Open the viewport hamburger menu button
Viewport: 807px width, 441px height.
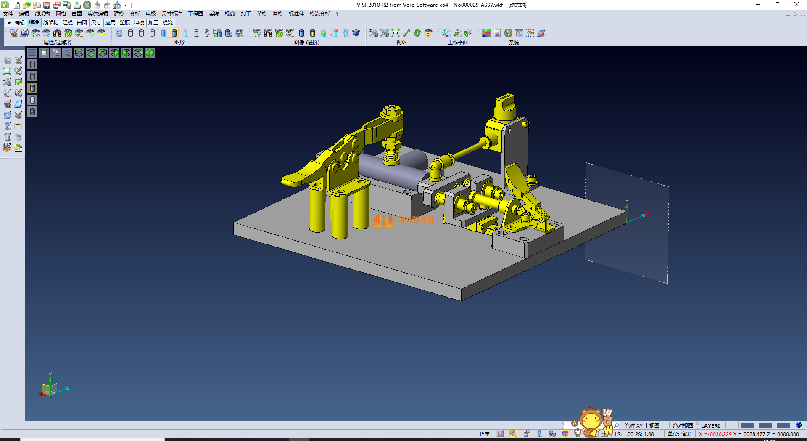click(x=32, y=53)
